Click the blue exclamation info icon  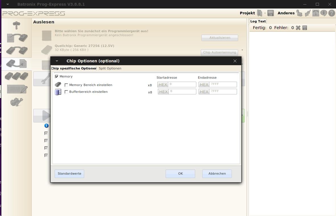[x=46, y=126]
